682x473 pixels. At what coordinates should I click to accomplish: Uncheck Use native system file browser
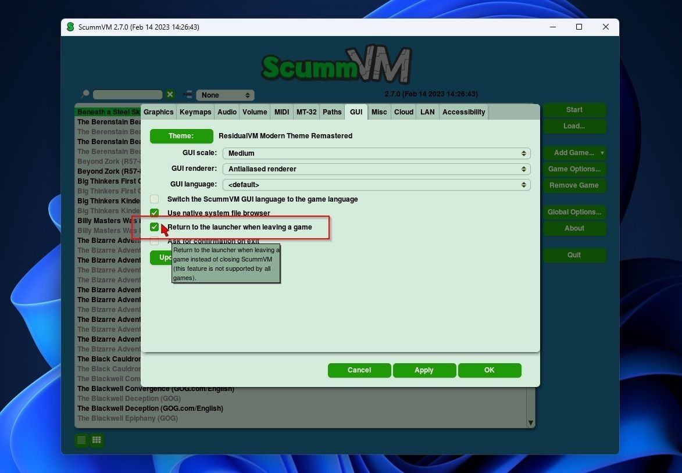pyautogui.click(x=155, y=213)
